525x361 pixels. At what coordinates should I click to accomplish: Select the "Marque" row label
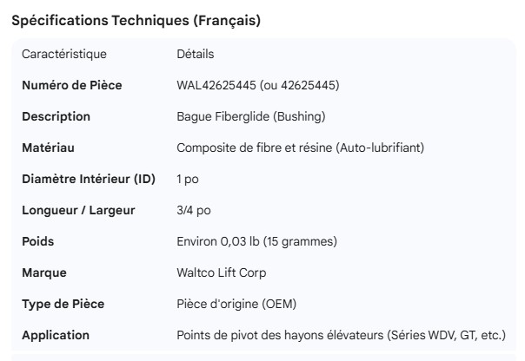tap(44, 272)
